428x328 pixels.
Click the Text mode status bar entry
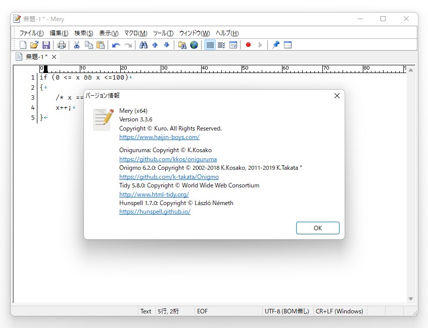coord(146,311)
